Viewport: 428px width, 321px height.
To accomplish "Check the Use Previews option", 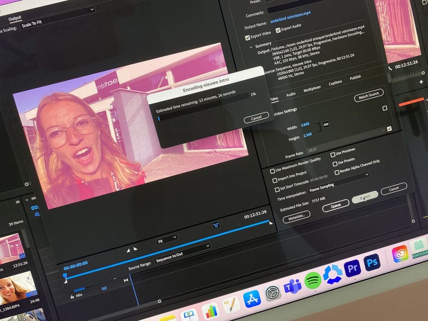I will (x=333, y=154).
